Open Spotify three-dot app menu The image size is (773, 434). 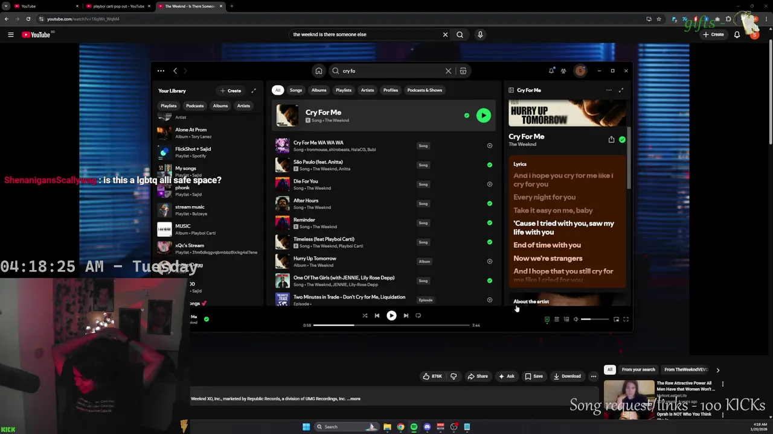click(161, 71)
